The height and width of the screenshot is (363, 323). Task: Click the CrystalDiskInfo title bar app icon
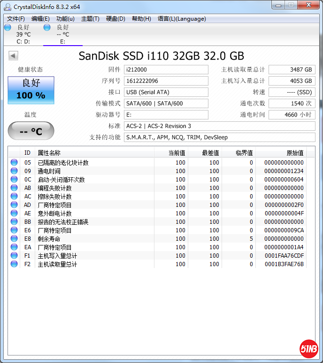[8, 7]
